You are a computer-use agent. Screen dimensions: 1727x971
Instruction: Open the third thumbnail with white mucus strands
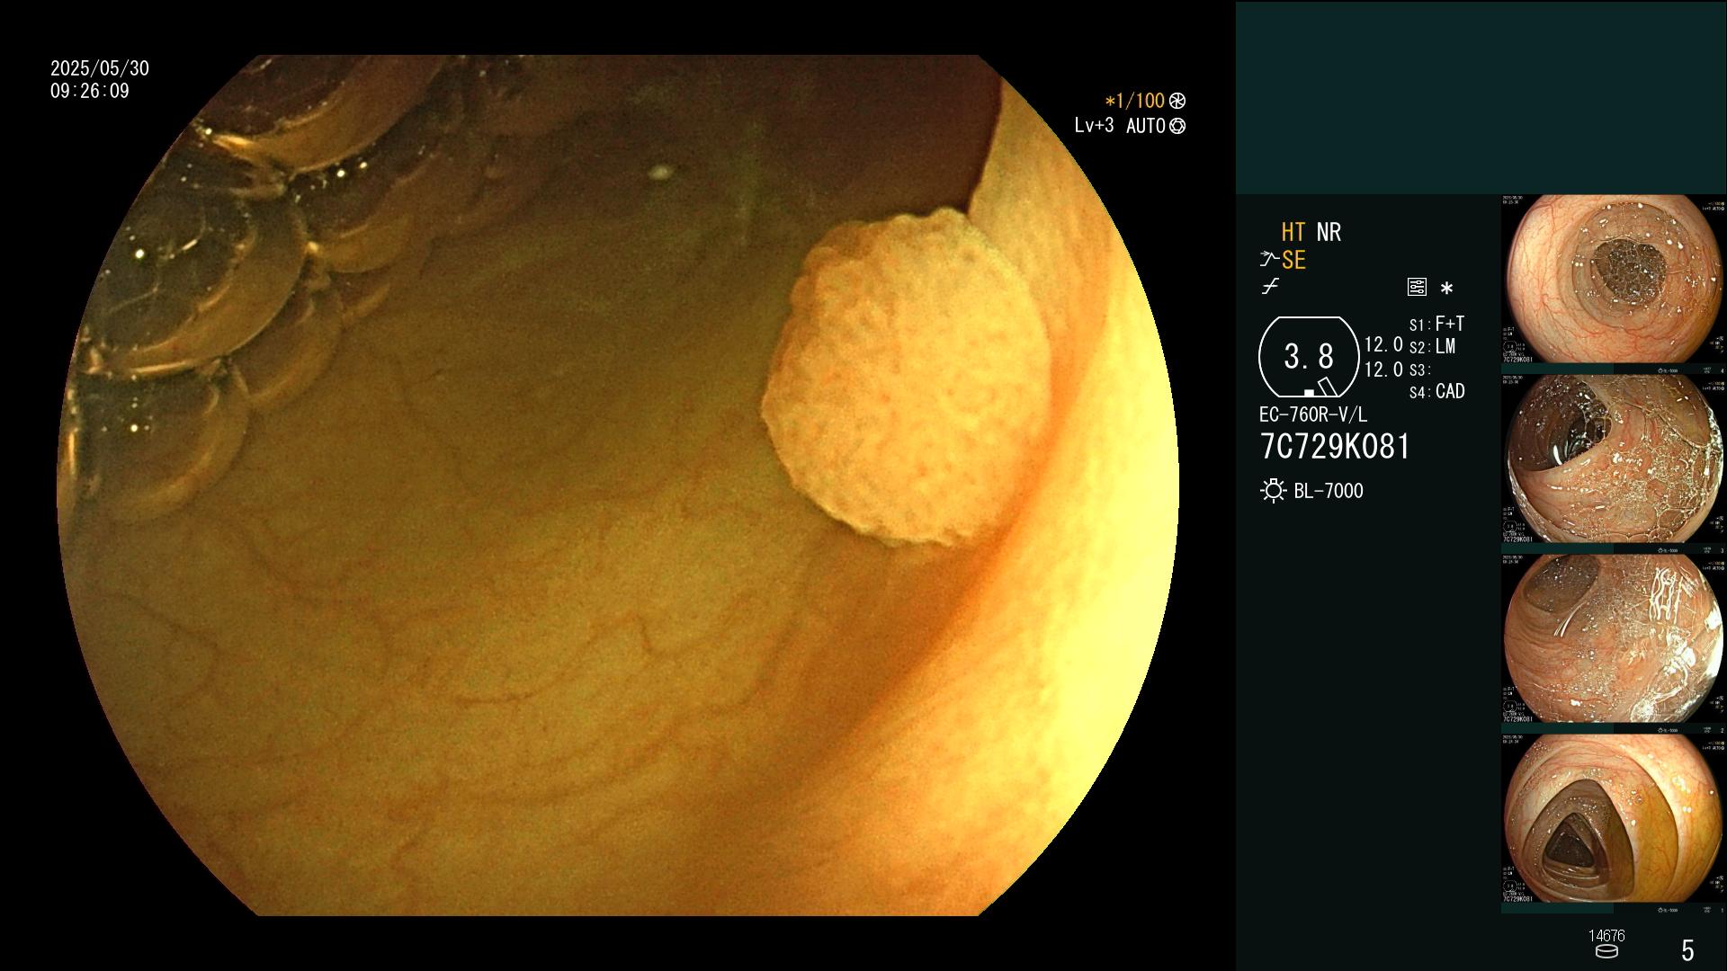coord(1614,638)
